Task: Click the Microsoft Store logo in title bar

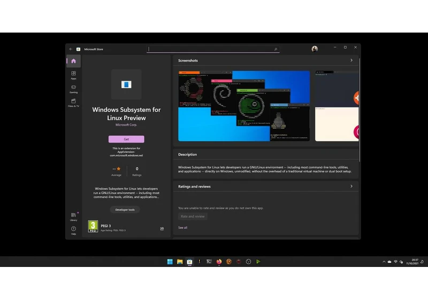Action: click(78, 49)
